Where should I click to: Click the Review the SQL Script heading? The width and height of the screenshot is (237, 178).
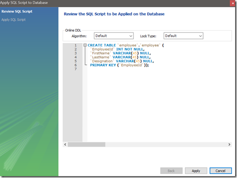[114, 14]
